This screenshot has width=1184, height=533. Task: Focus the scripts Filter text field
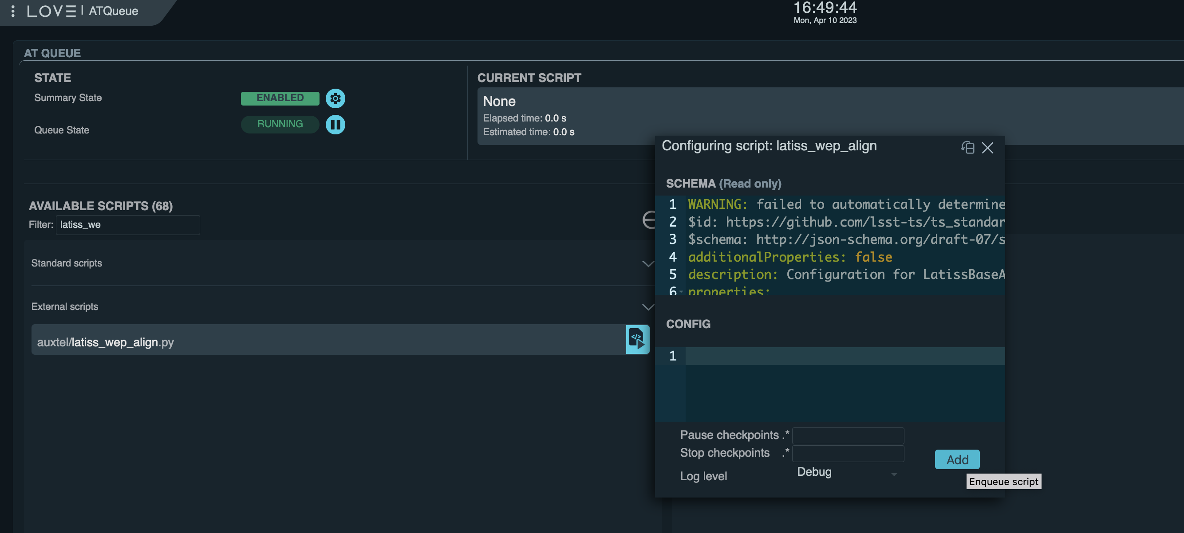click(128, 225)
